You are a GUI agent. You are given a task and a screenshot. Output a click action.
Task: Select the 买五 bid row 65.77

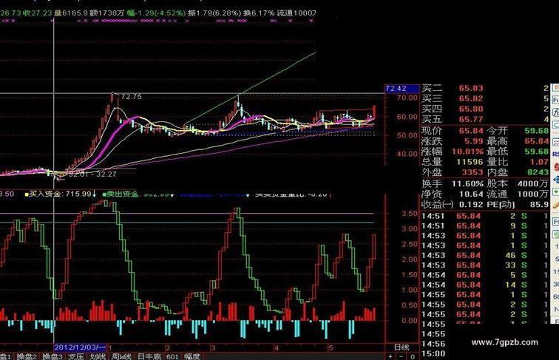(485, 119)
